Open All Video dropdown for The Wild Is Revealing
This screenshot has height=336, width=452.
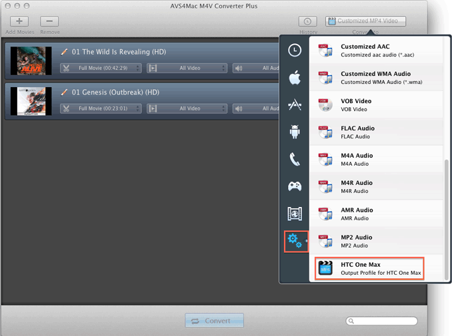(187, 68)
